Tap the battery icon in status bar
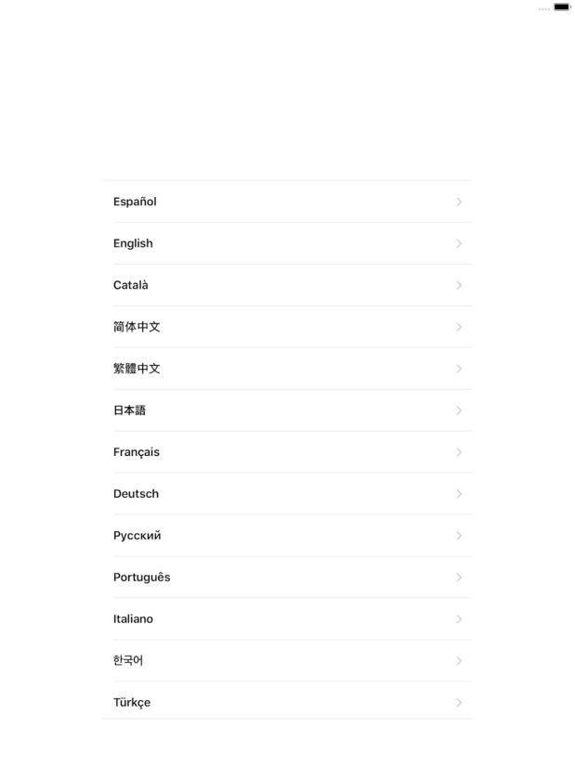Screen dimensions: 575x767 pos(562,7)
